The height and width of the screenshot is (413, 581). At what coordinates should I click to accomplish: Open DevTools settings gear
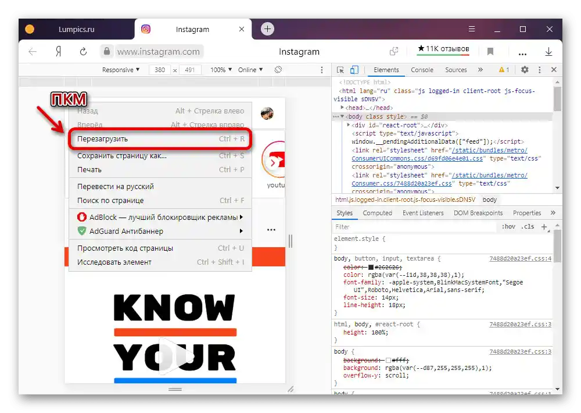pos(525,69)
